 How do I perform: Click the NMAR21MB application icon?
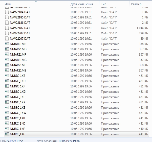[x=7, y=44]
